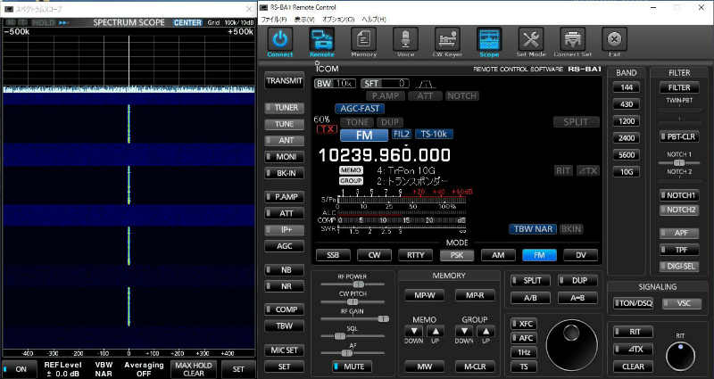This screenshot has height=379, width=714.
Task: Open the オプション(O) menu
Action: [338, 20]
